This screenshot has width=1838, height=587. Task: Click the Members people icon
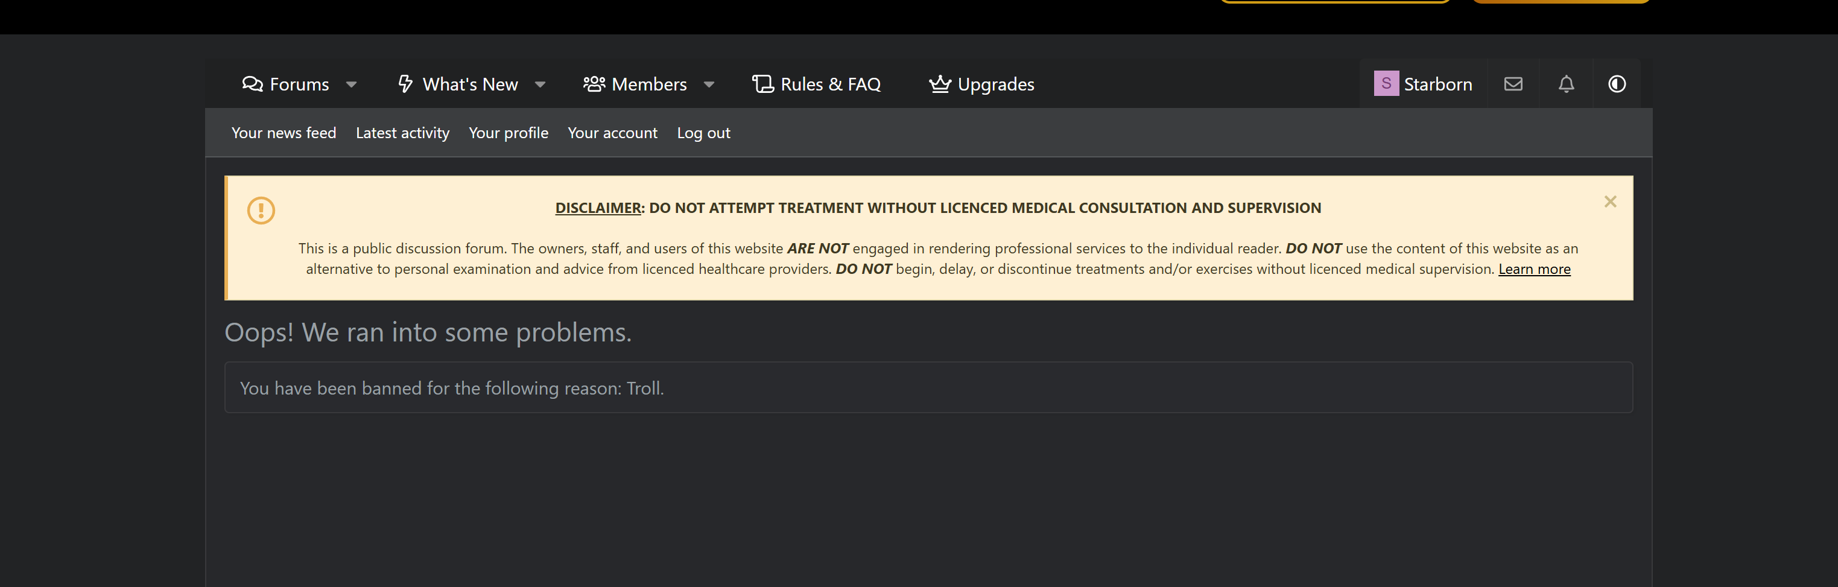594,84
